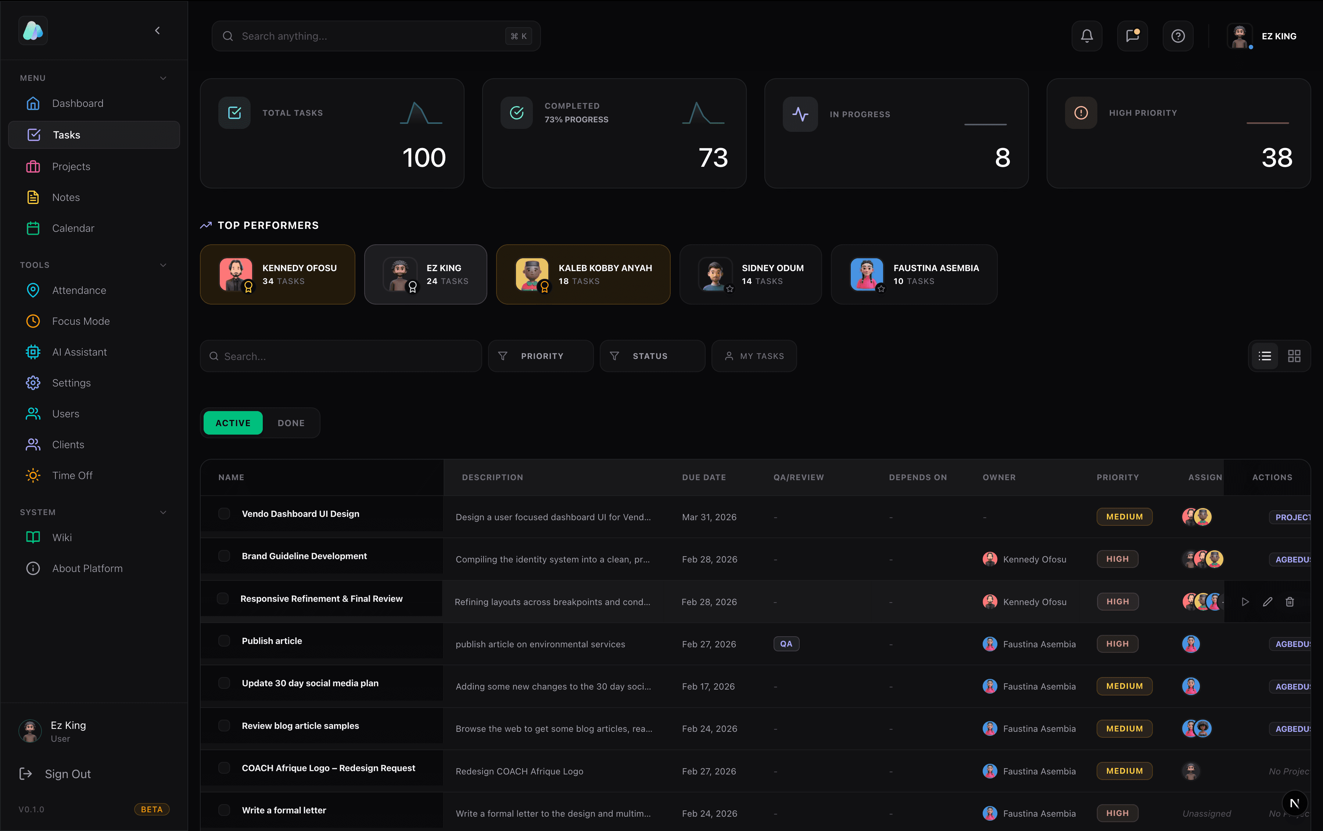Open the Status filter dropdown

pos(652,356)
